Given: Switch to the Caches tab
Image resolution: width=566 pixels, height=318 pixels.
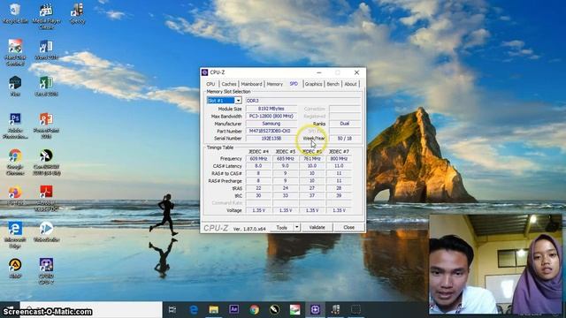Looking at the screenshot, I should pyautogui.click(x=229, y=84).
